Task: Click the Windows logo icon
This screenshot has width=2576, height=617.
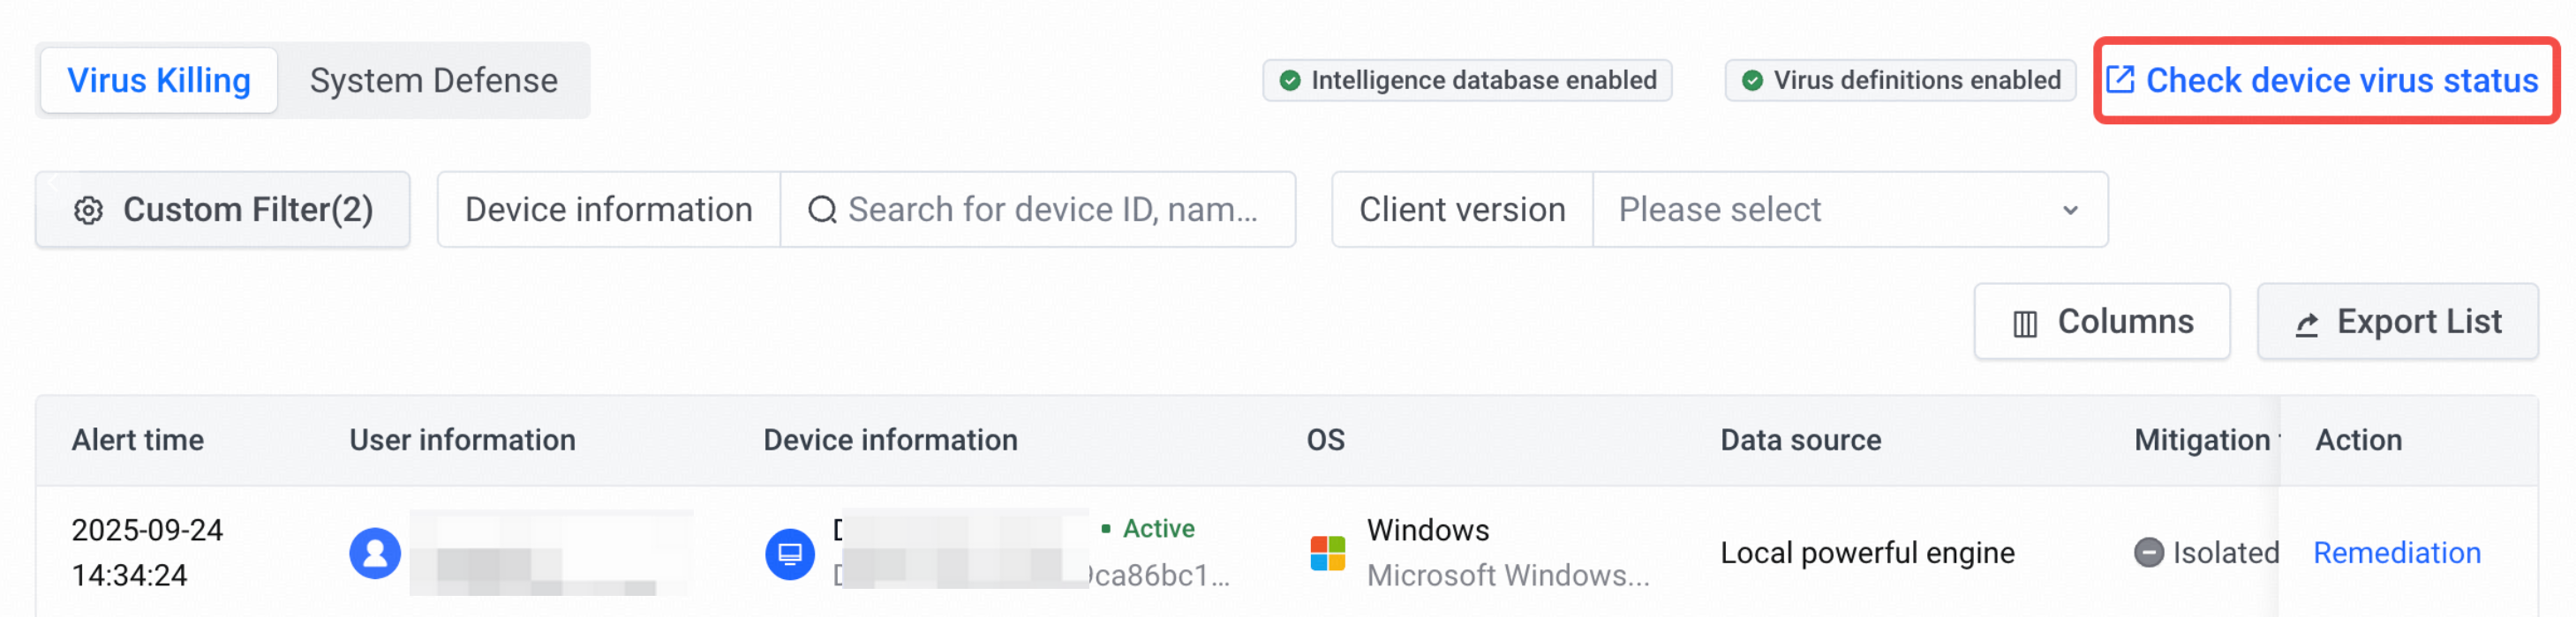Action: pyautogui.click(x=1328, y=554)
